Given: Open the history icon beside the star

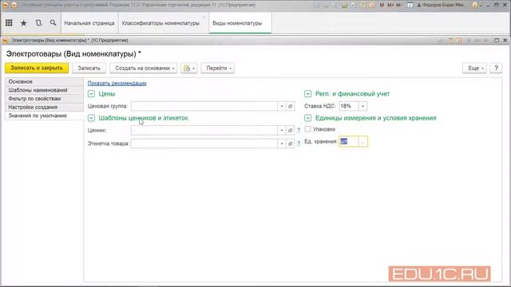Looking at the screenshot, I should click(38, 23).
